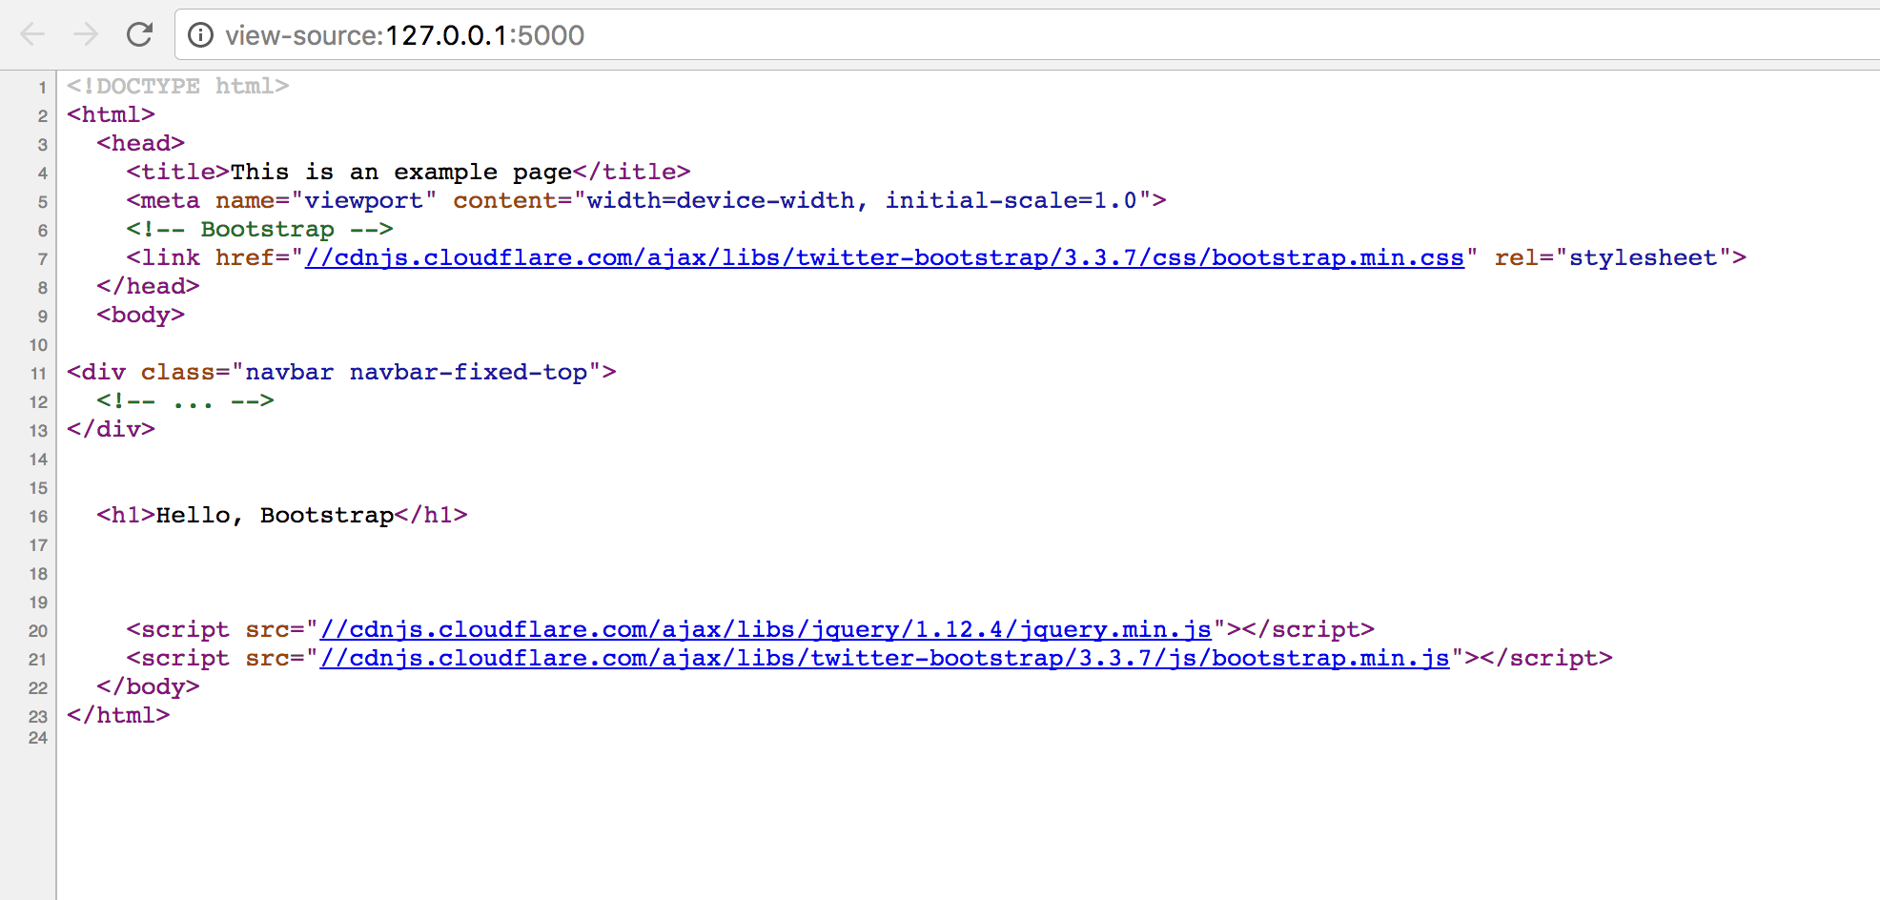
Task: Click line number 20 in gutter
Action: pos(38,631)
